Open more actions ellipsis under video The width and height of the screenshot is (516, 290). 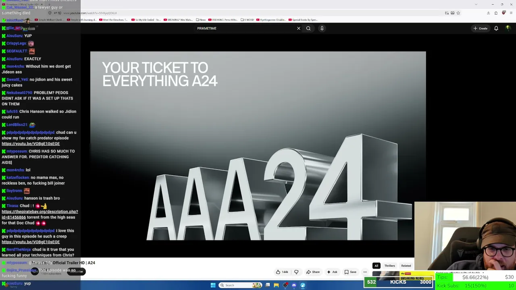[x=365, y=272]
